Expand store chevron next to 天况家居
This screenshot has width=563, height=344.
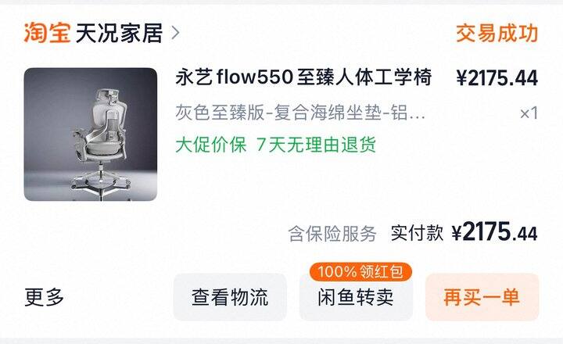pyautogui.click(x=175, y=33)
